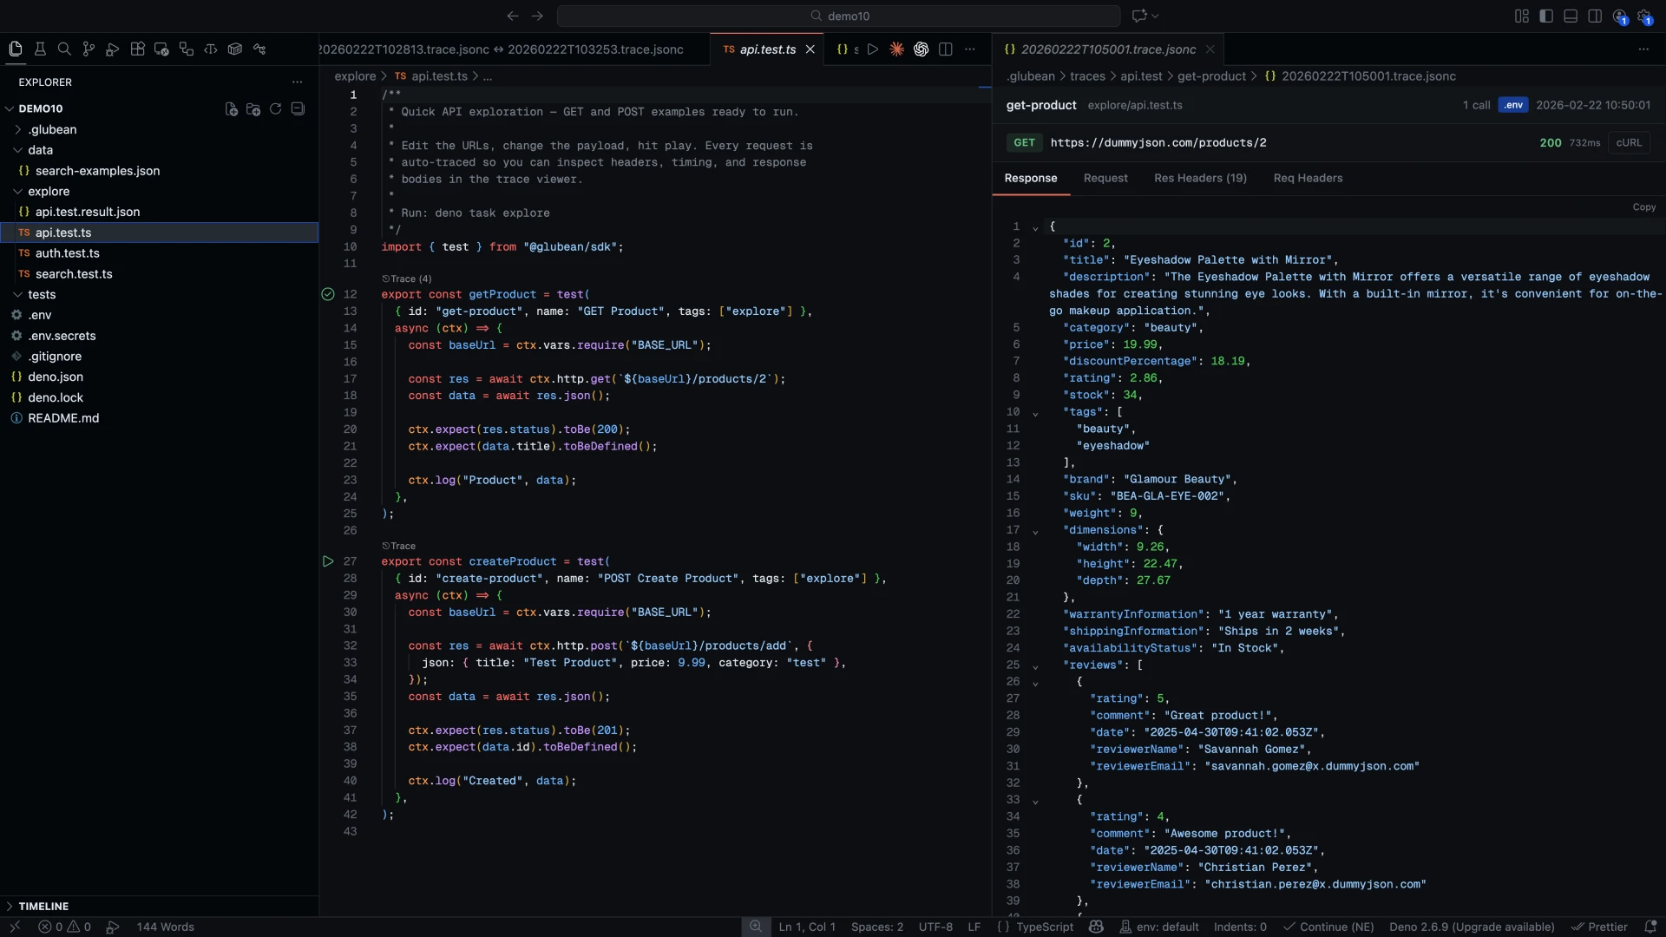Toggle notifications via the bell icon
Screen dimensions: 1666x937
1652,927
